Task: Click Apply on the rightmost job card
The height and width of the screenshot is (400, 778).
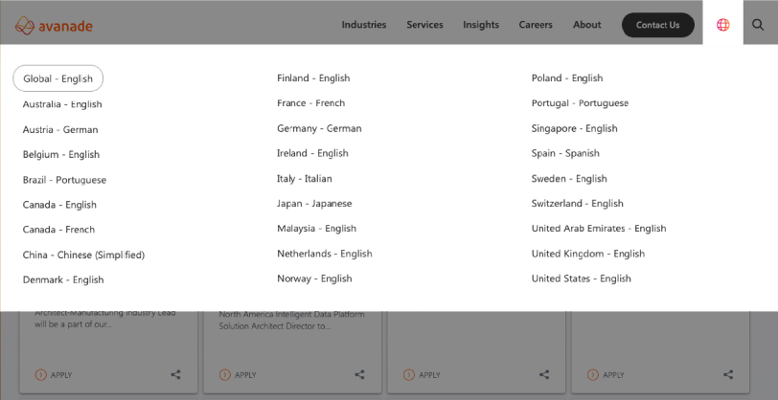Action: coord(606,375)
